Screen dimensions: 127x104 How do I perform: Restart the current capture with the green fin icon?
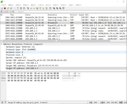(x=8, y=8)
